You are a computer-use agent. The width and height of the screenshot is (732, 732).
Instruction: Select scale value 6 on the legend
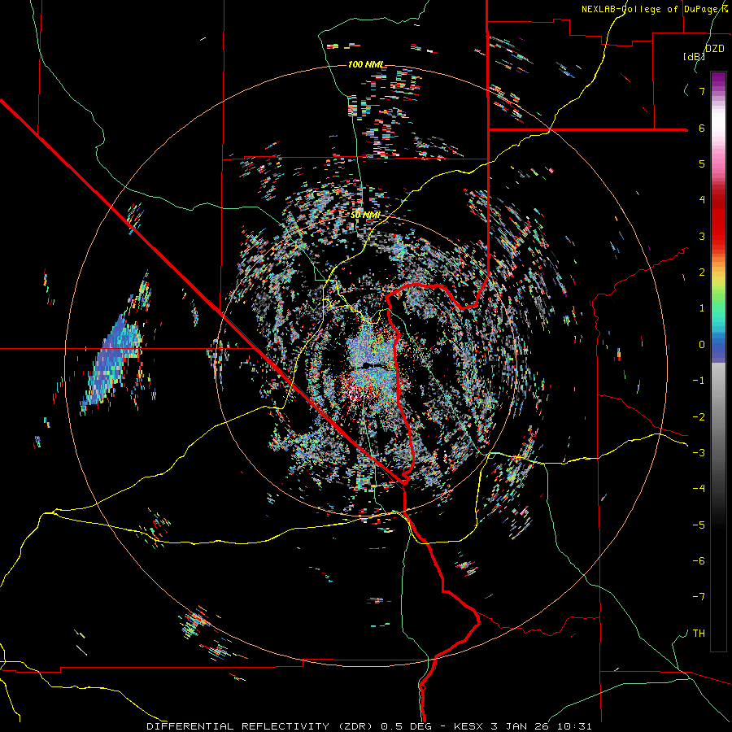tap(702, 128)
